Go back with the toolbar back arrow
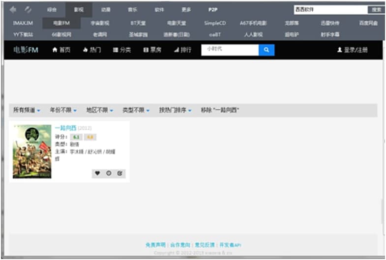This screenshot has width=386, height=260. click(13, 10)
